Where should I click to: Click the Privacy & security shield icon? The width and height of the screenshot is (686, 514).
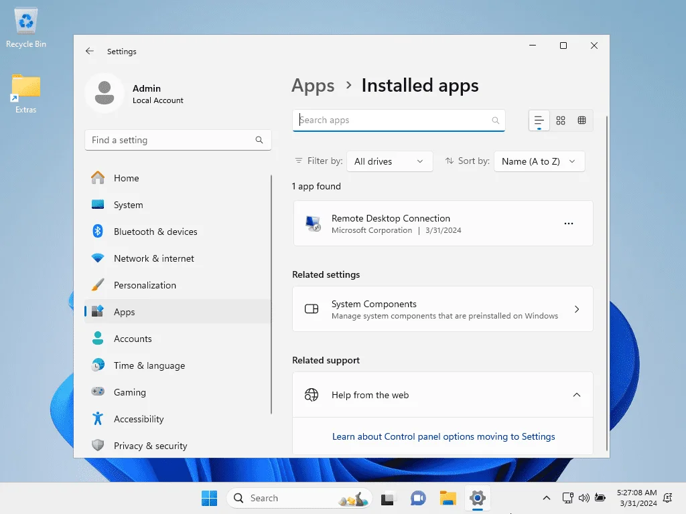pyautogui.click(x=98, y=445)
